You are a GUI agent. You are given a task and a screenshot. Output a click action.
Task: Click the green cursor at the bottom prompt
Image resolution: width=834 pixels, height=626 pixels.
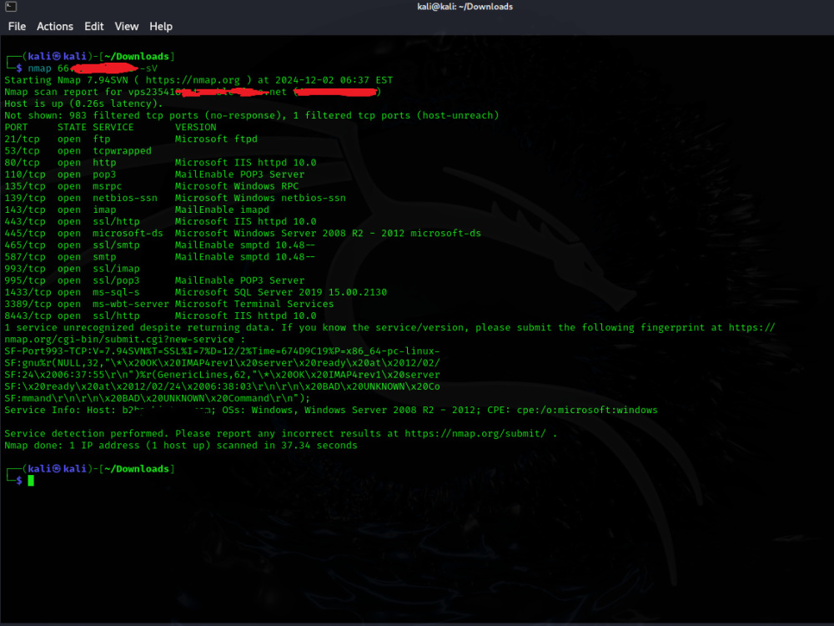[x=31, y=481]
